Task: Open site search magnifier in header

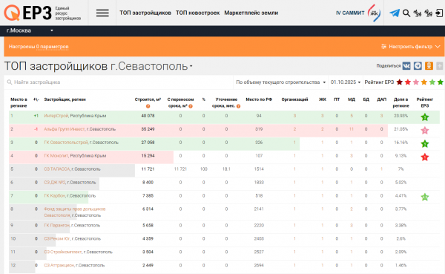Action: point(406,13)
